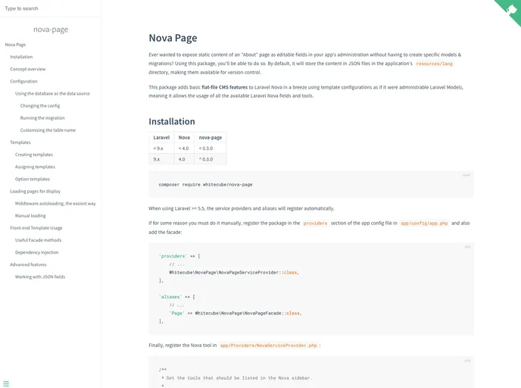The width and height of the screenshot is (521, 388).
Task: Open 'Option templates' in sidebar
Action: 33,179
